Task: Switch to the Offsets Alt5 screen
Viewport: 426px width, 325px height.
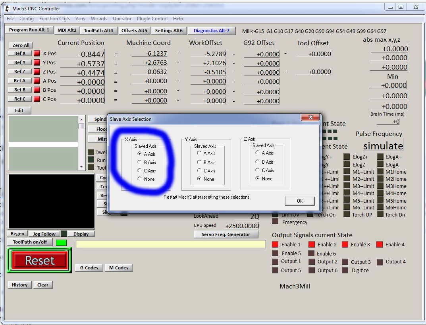Action: coord(134,31)
